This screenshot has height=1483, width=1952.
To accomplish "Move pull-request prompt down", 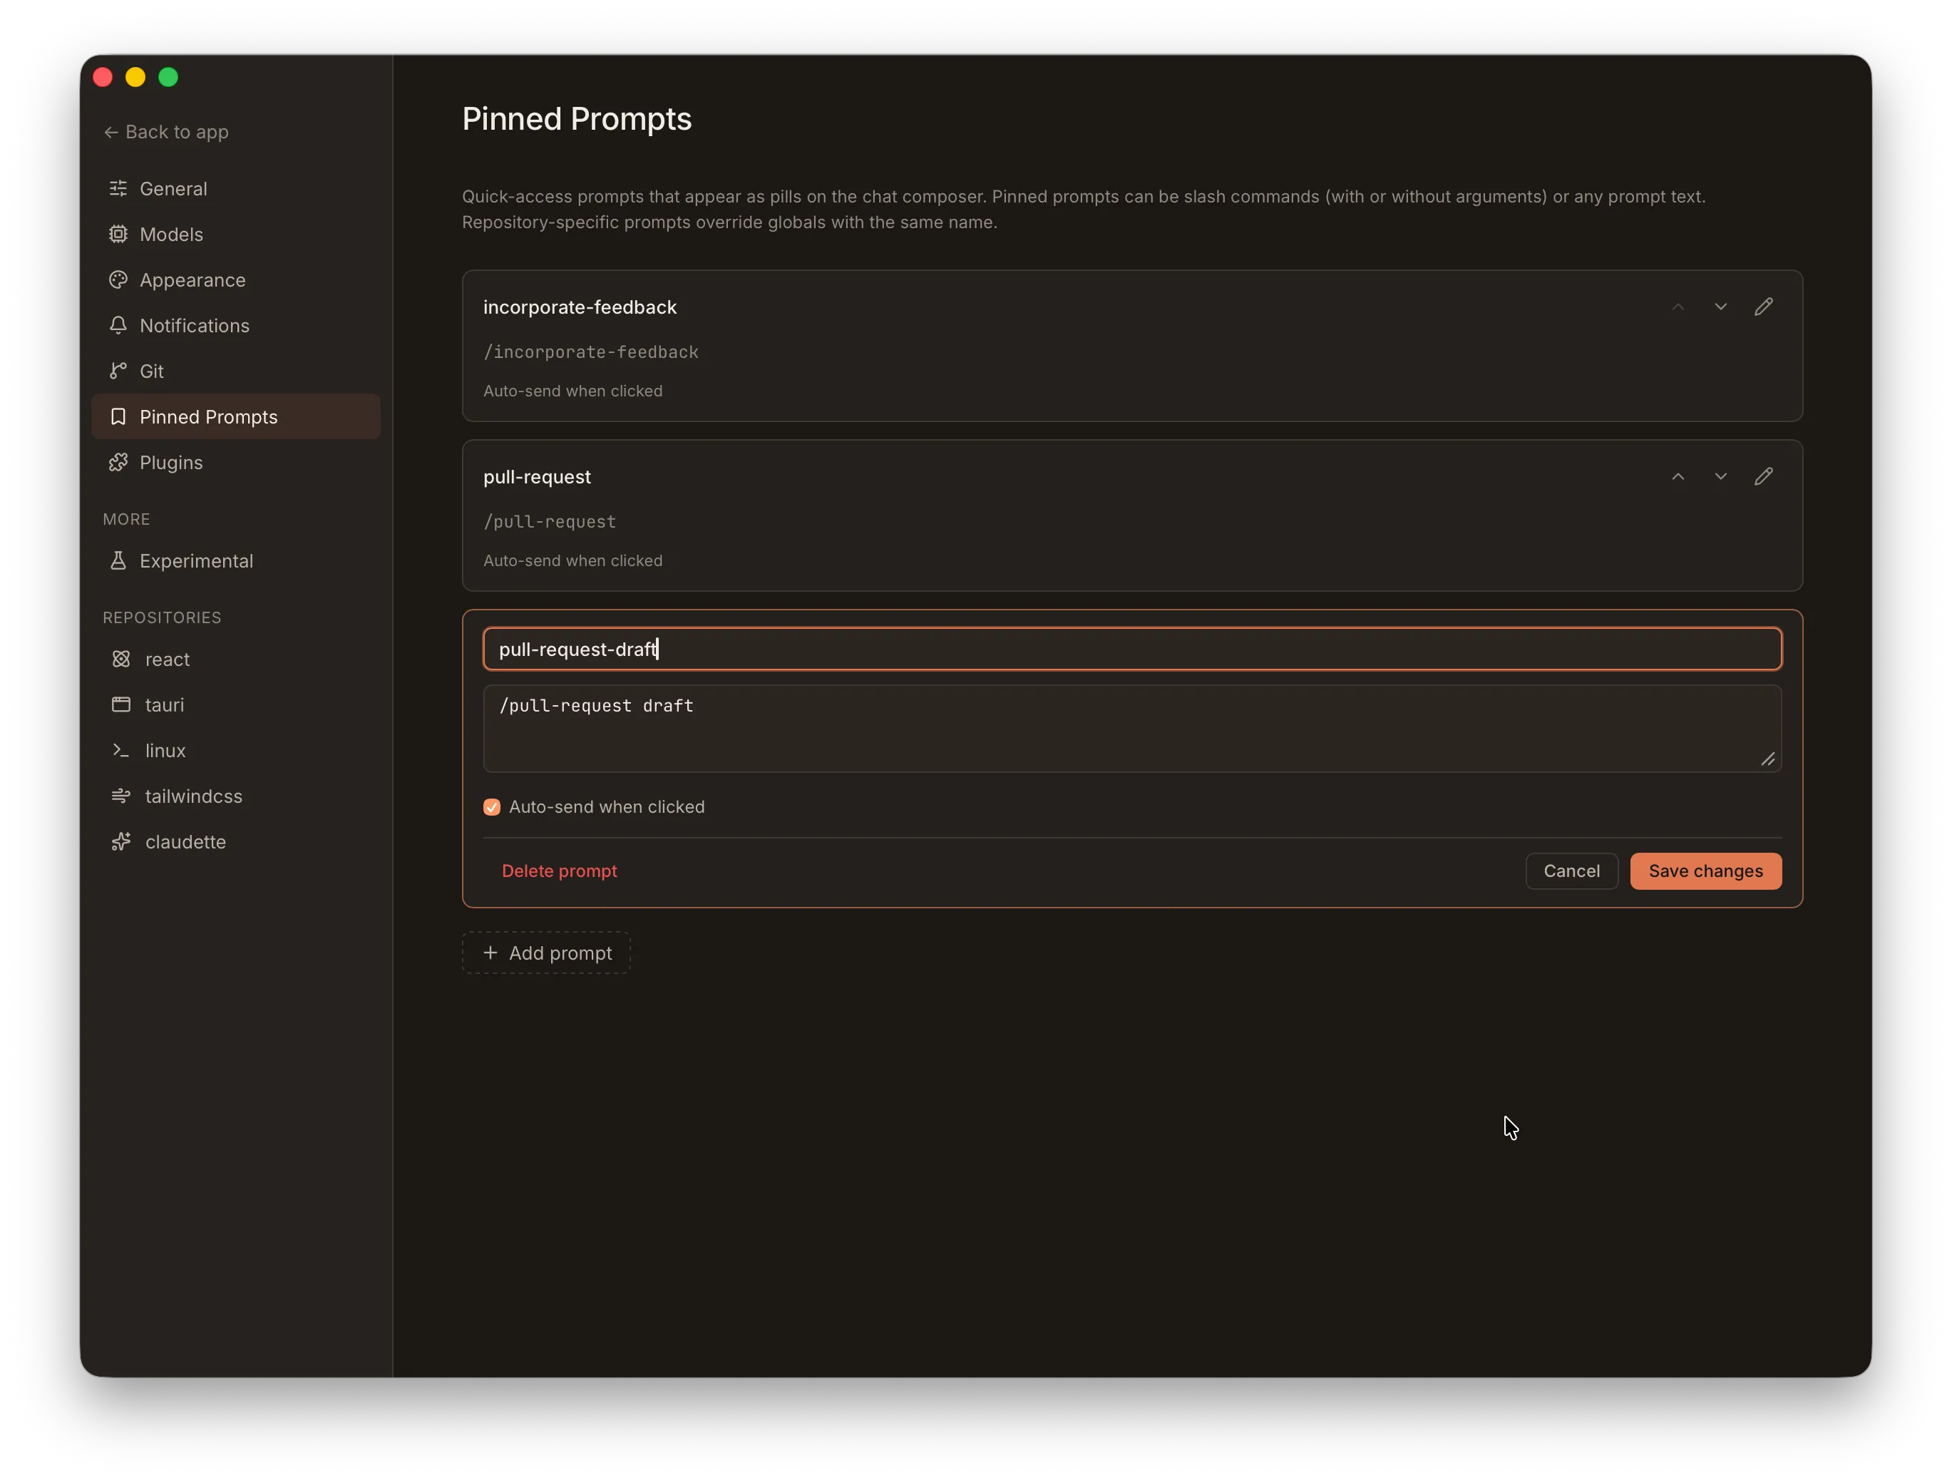I will point(1721,477).
